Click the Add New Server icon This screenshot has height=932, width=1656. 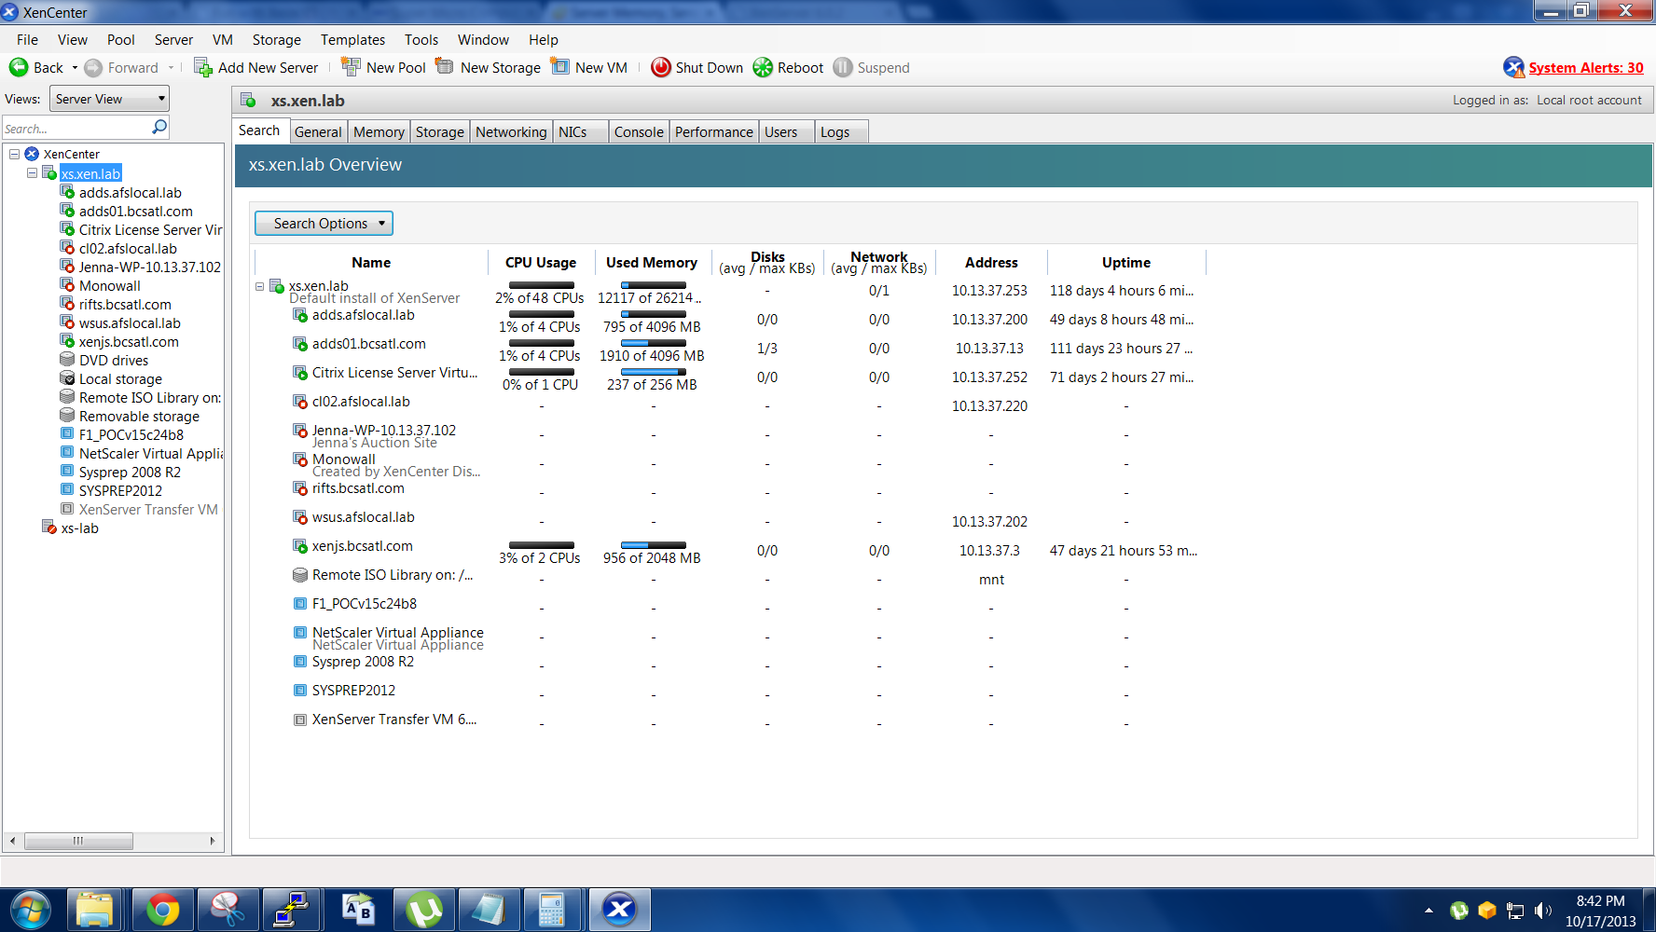[203, 67]
